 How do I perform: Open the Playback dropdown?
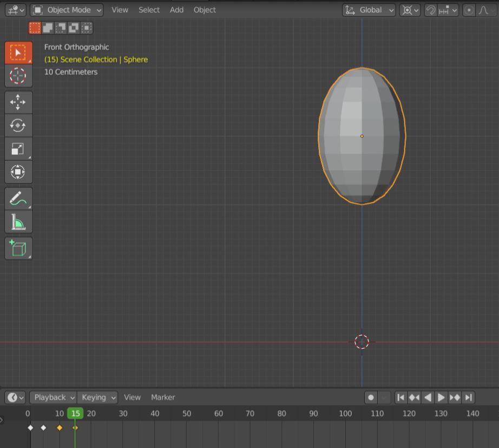pyautogui.click(x=54, y=397)
